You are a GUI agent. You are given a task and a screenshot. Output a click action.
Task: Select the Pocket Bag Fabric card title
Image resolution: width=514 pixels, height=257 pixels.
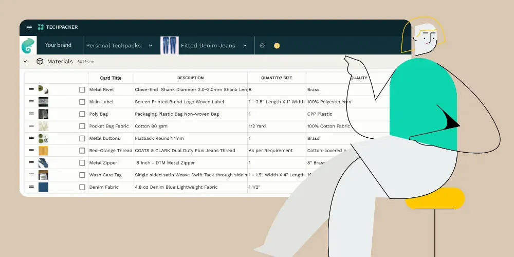click(x=109, y=126)
